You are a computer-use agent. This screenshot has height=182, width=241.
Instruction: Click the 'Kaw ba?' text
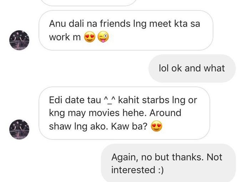[129, 126]
